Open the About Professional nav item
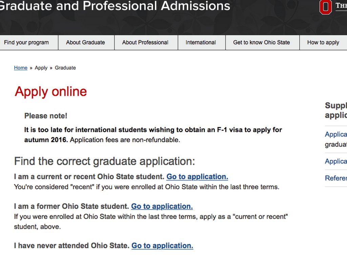The width and height of the screenshot is (347, 260). [145, 43]
